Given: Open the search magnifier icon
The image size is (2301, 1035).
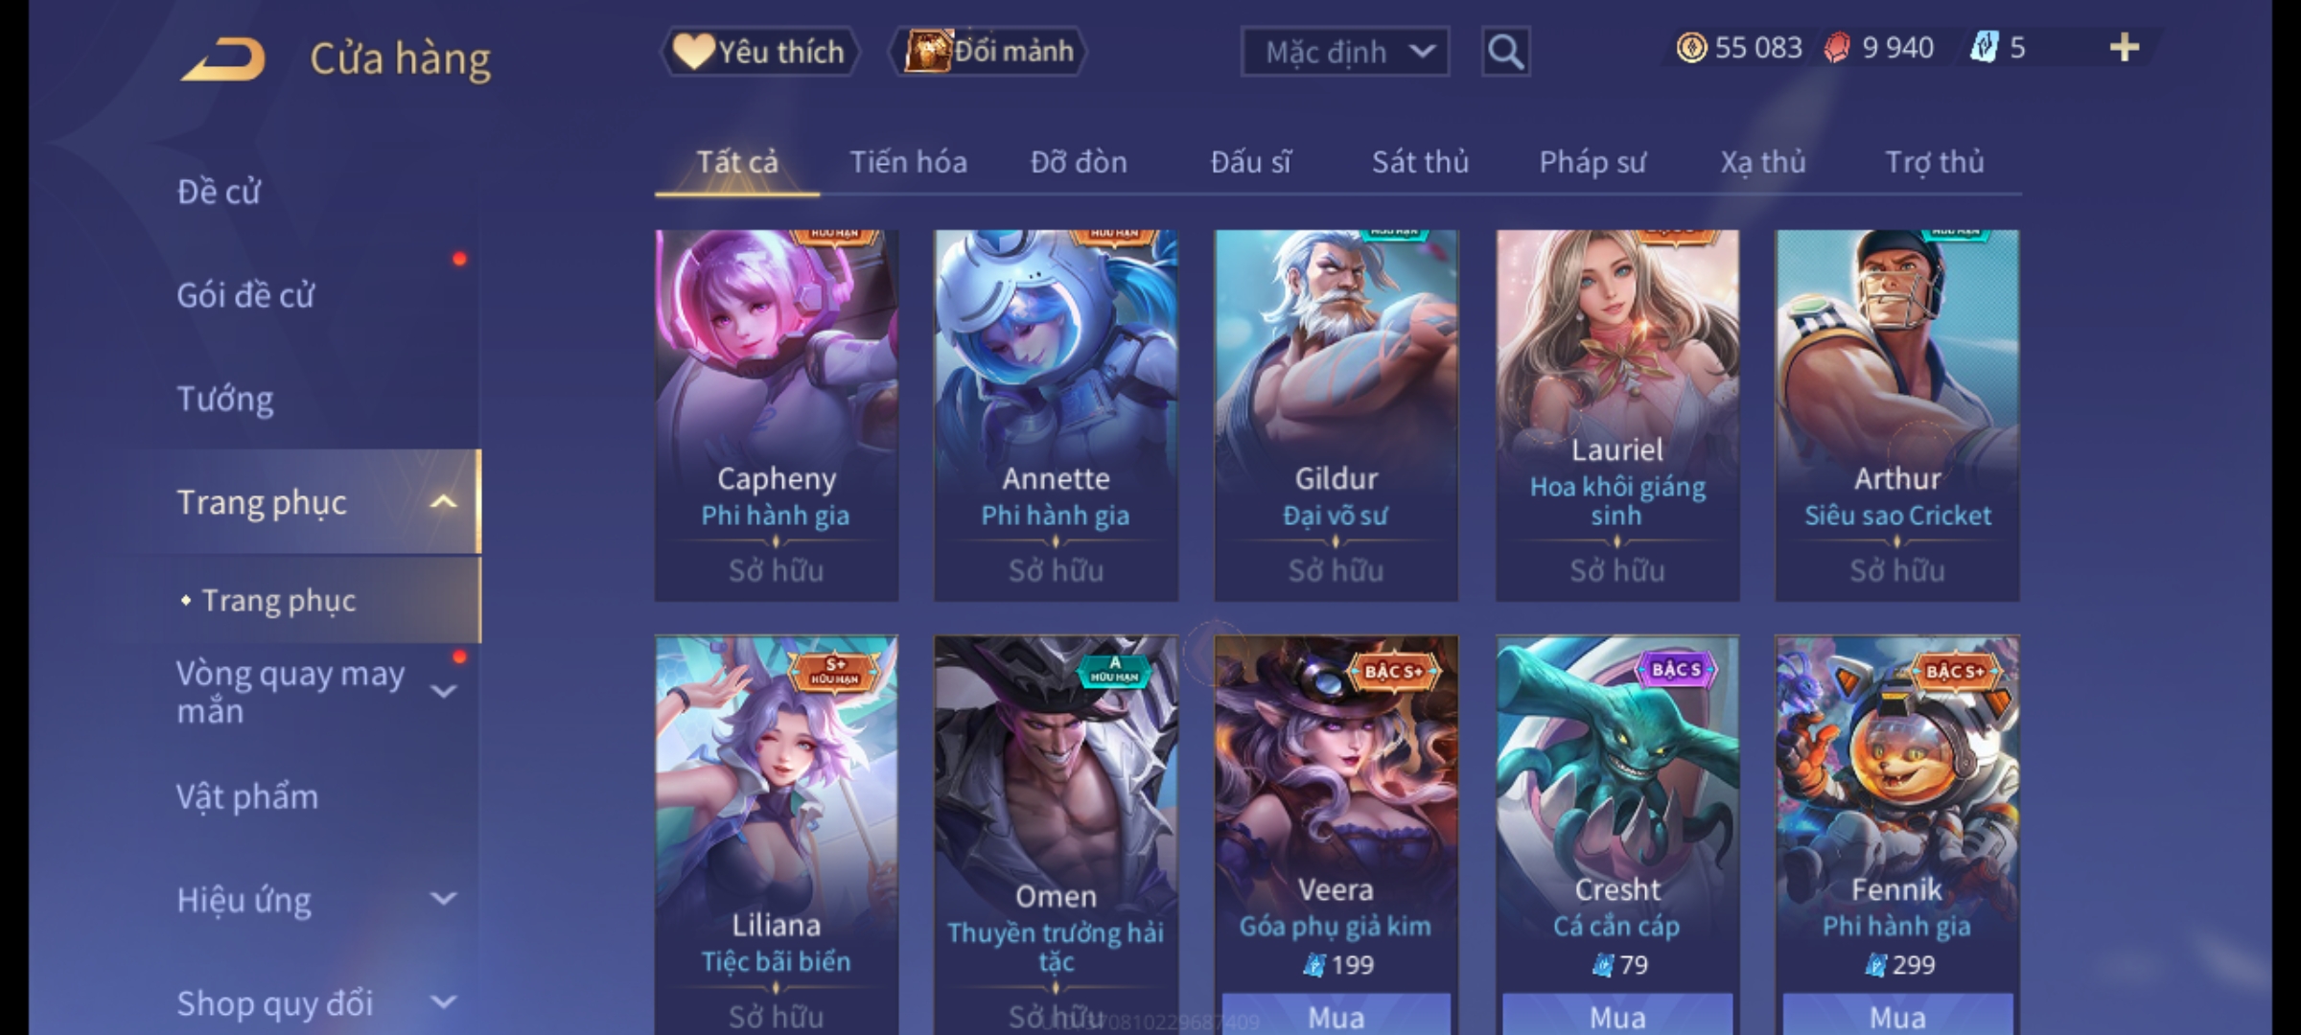Looking at the screenshot, I should (1505, 52).
